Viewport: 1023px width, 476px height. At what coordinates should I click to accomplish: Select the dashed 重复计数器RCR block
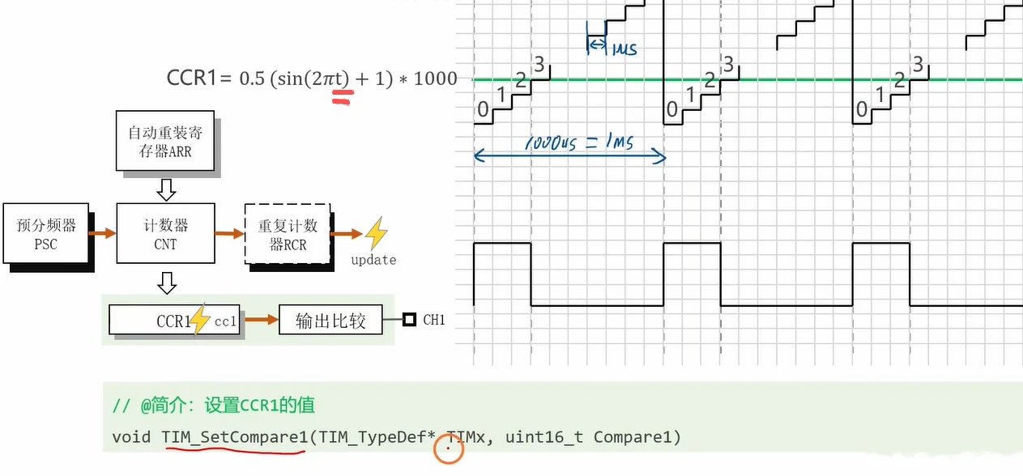point(288,233)
